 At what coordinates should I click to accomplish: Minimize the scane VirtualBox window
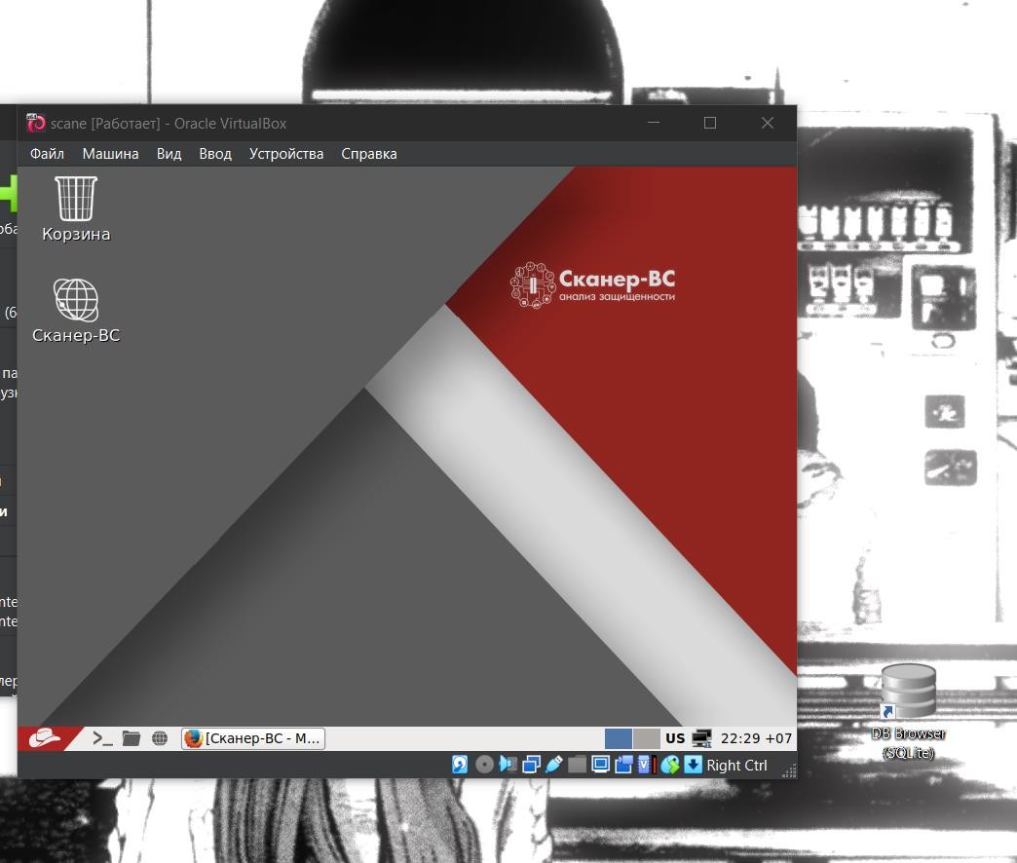coord(654,123)
